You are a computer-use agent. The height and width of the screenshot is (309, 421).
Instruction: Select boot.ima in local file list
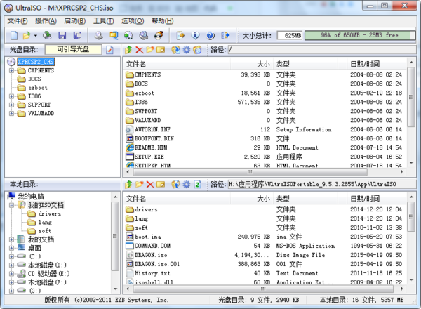(x=147, y=237)
